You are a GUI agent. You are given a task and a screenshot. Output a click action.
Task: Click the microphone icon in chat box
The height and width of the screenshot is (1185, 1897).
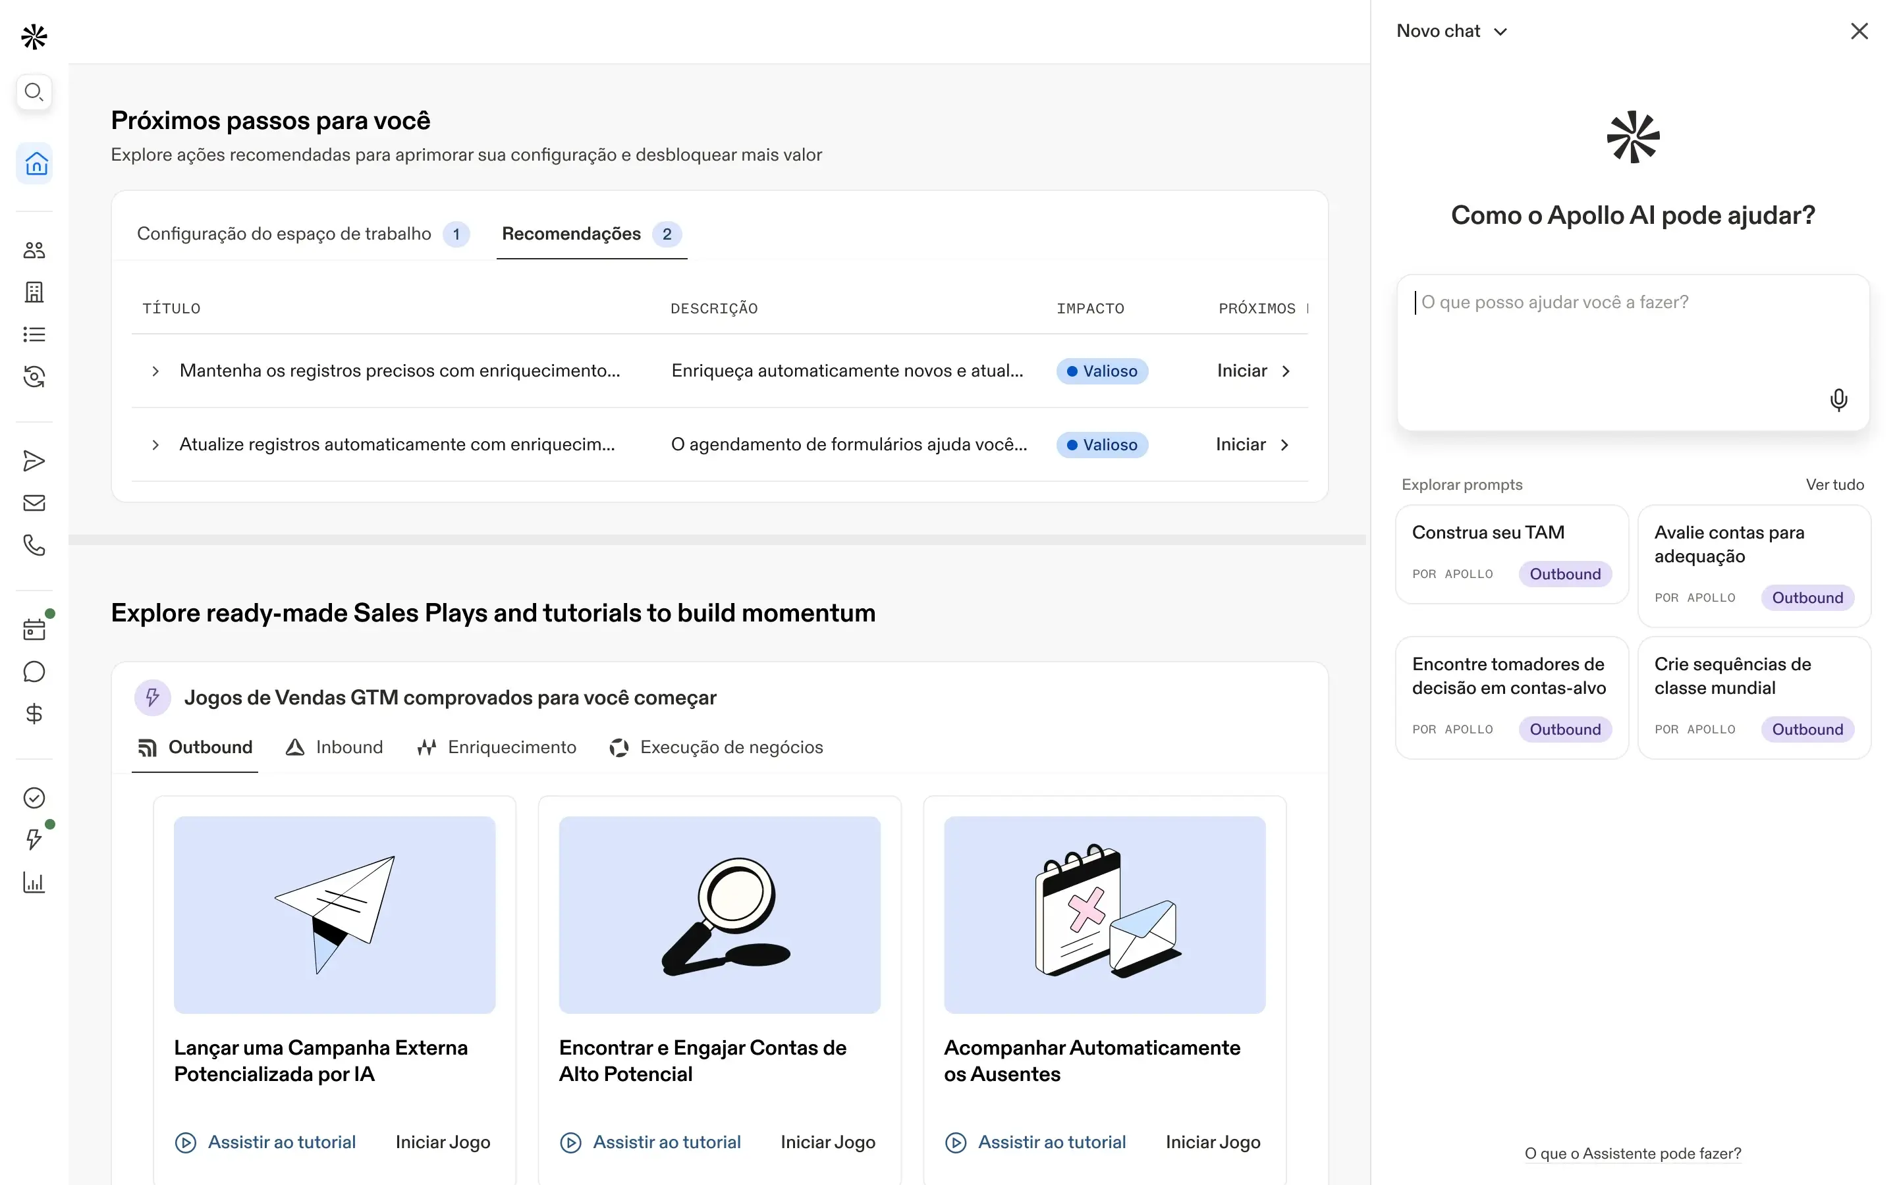(x=1838, y=400)
